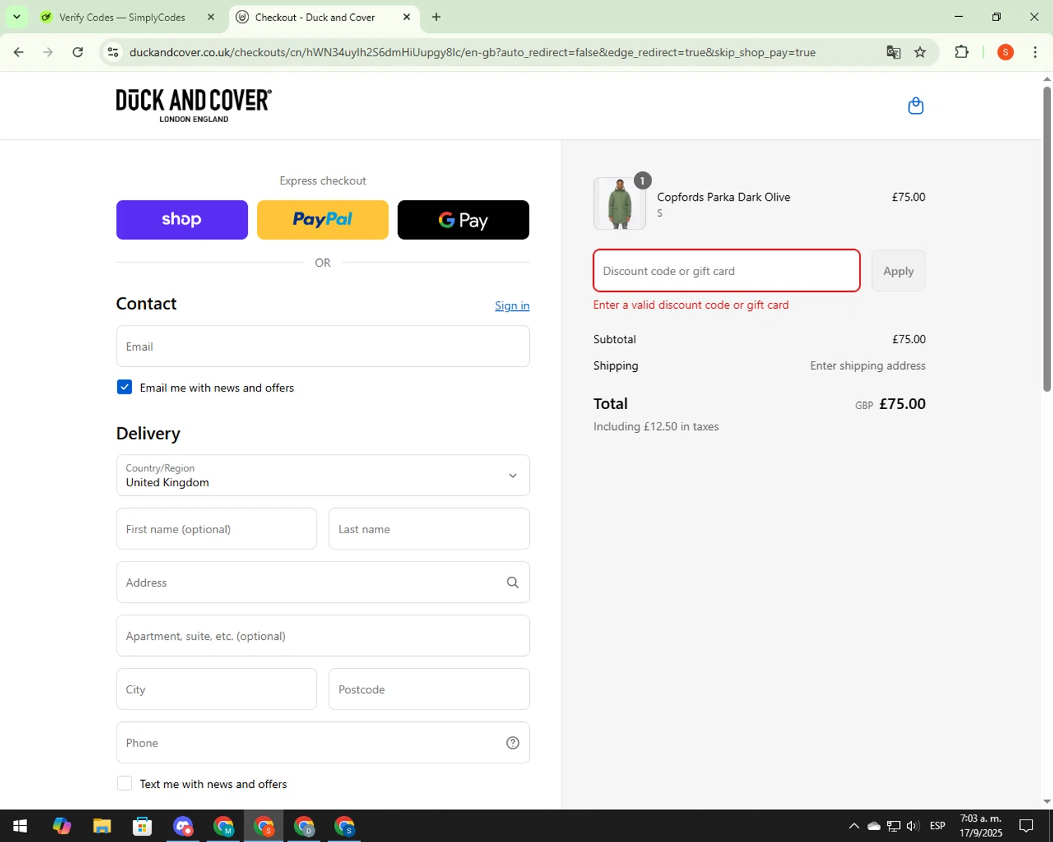Screen dimensions: 1053x842
Task: Open Copilot from the taskbar
Action: tap(62, 826)
